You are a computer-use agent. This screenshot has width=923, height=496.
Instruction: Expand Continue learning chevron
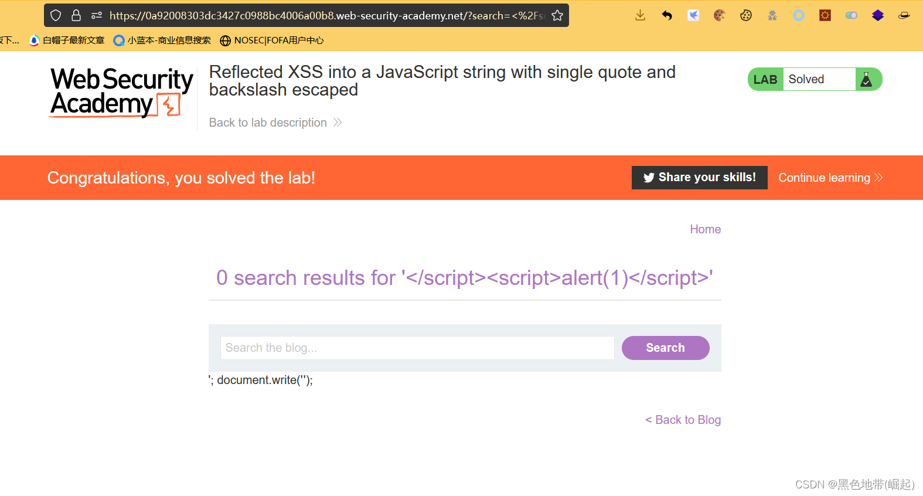[x=879, y=177]
